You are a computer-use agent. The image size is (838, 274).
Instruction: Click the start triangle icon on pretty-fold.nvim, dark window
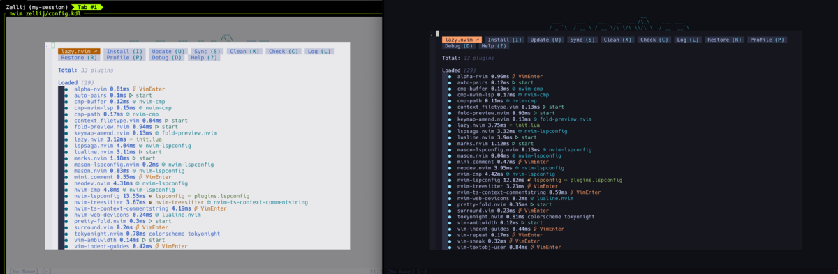(532, 204)
